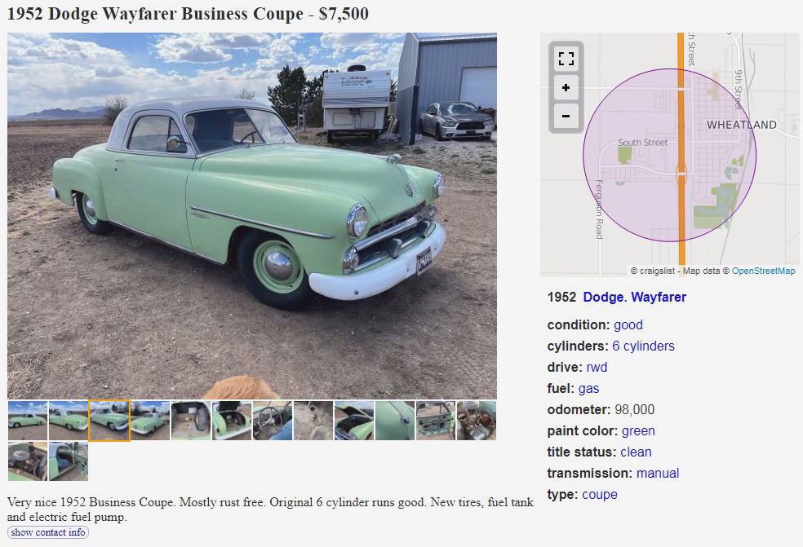Open the coupe type link
803x547 pixels.
click(x=600, y=494)
